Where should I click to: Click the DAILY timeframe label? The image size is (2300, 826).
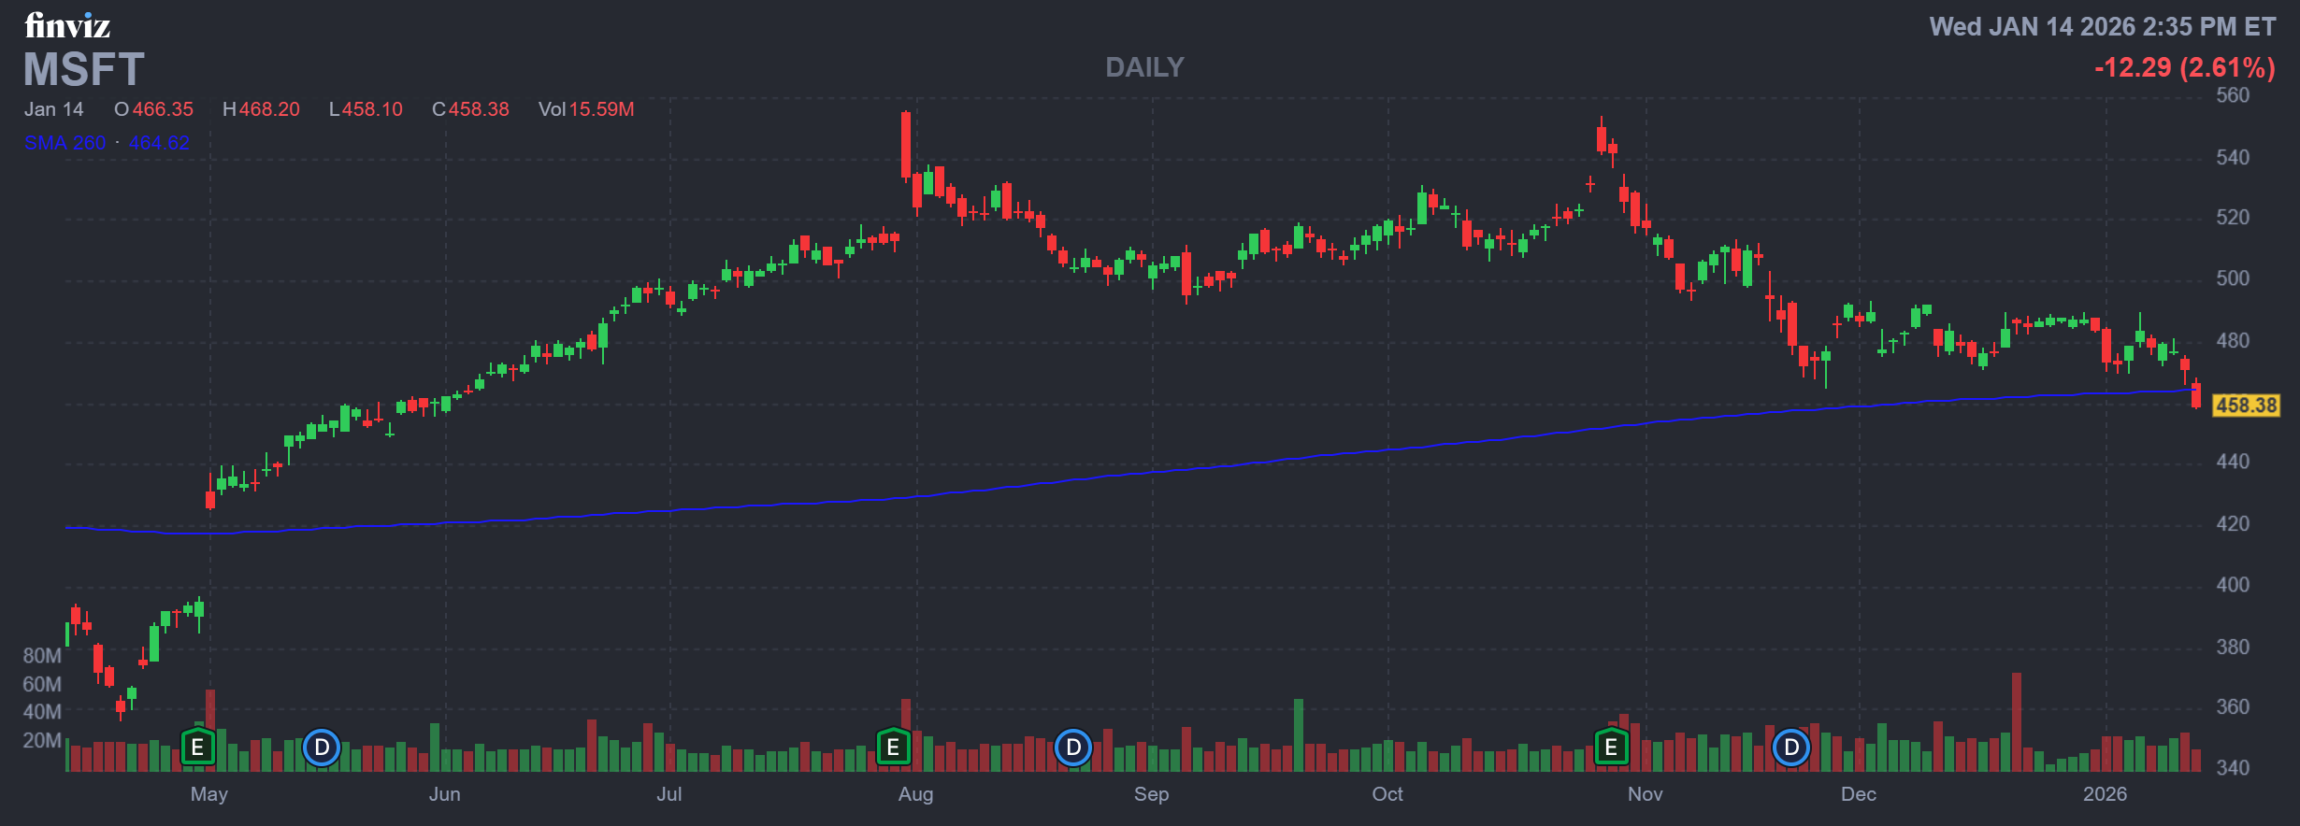click(1144, 67)
